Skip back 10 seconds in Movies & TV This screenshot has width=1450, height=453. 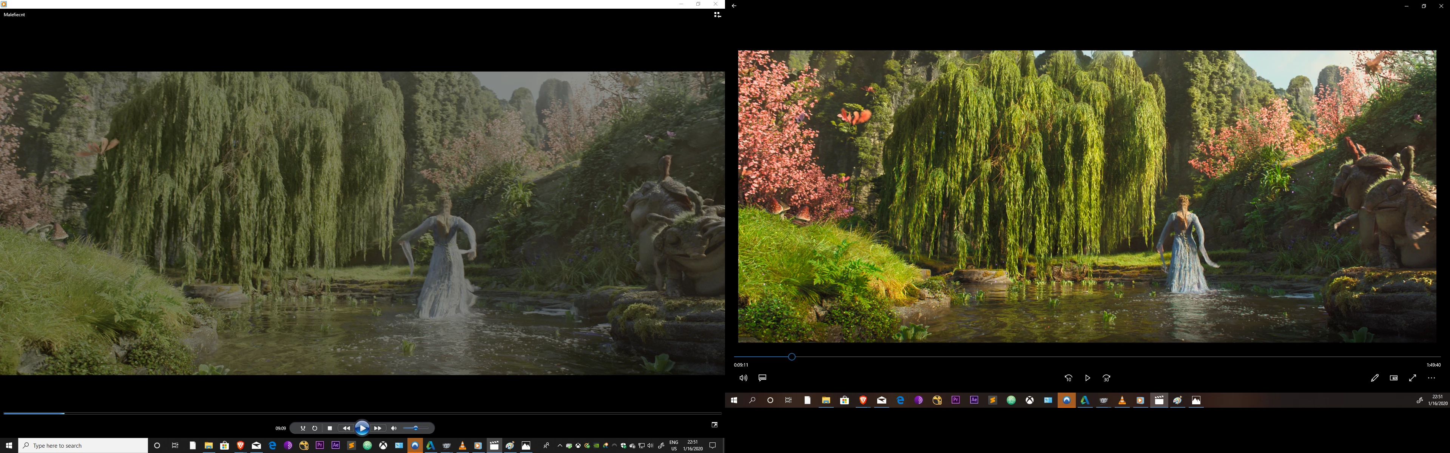click(1068, 378)
